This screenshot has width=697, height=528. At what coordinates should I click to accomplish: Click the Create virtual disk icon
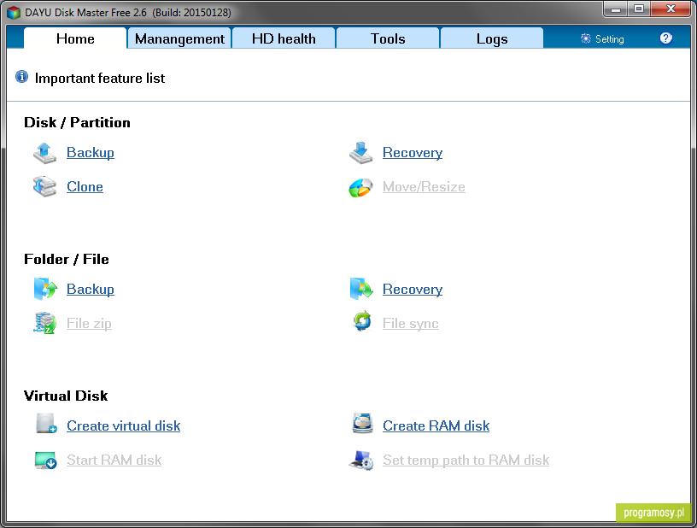(46, 424)
